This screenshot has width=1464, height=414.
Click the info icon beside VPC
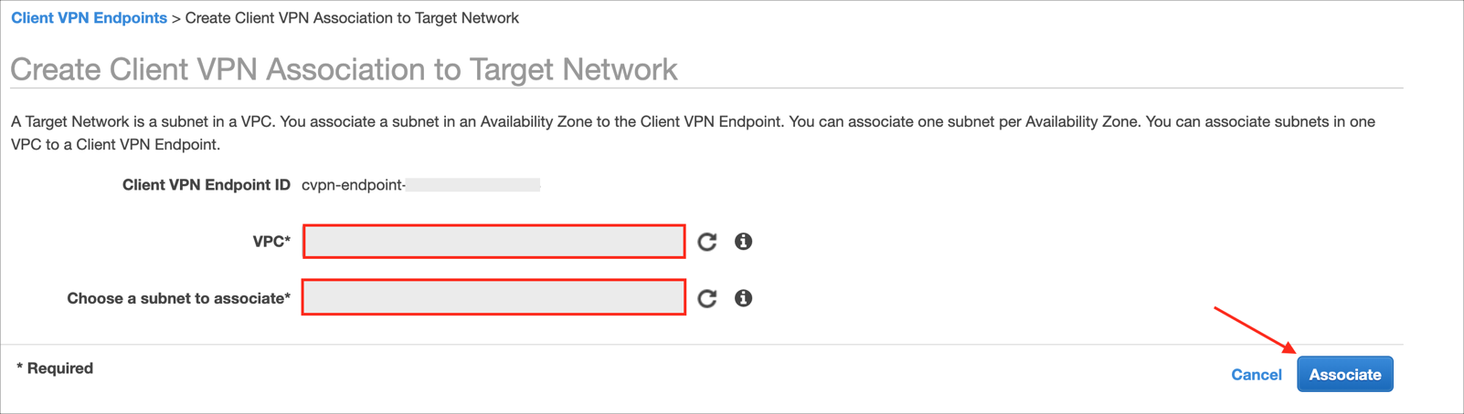743,242
